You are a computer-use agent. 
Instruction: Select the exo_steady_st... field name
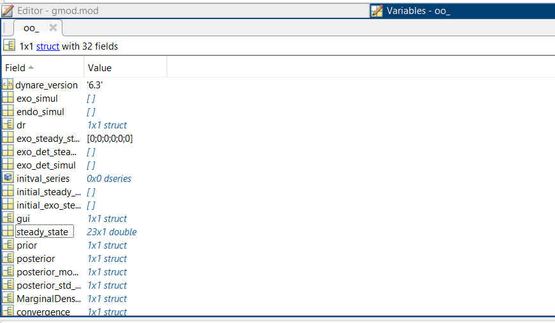48,139
